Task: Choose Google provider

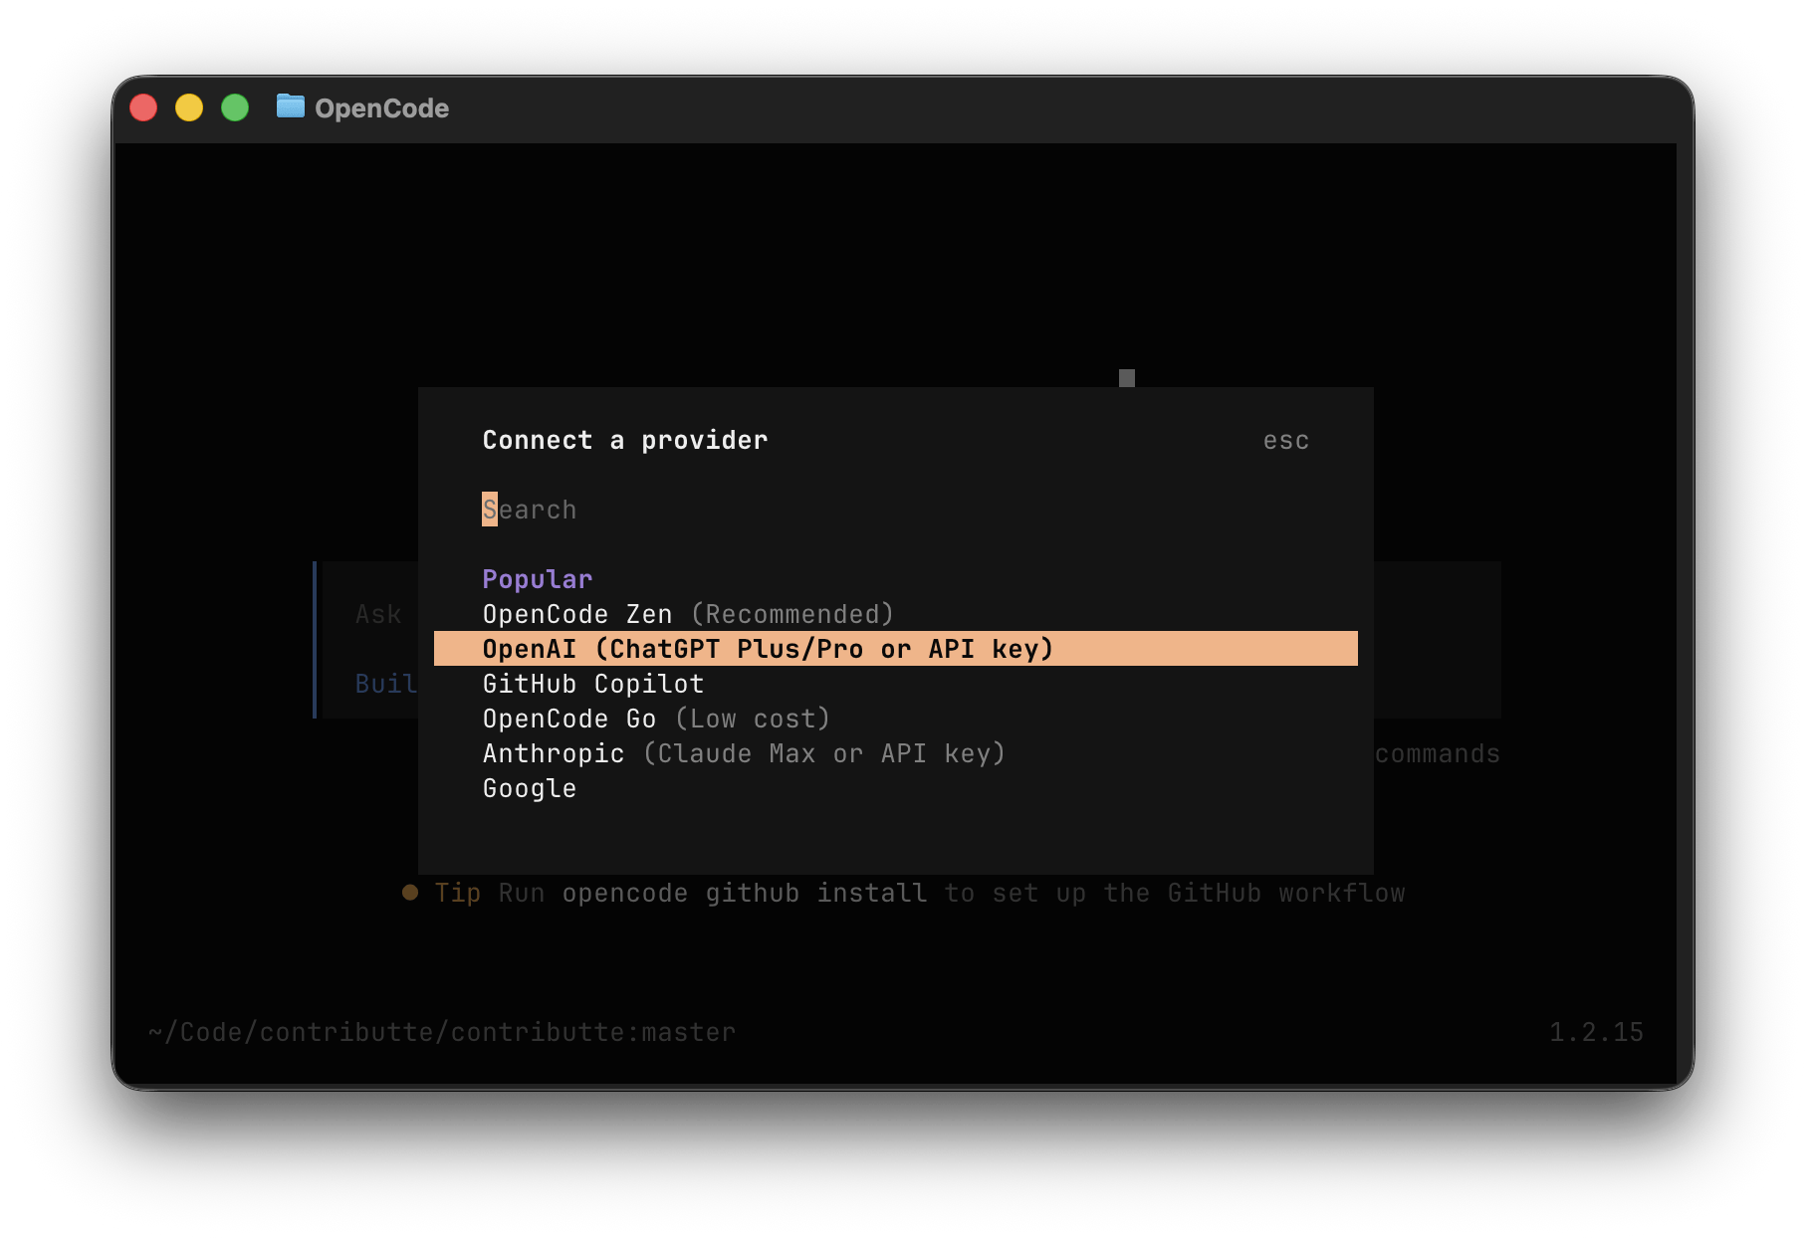Action: [x=895, y=788]
